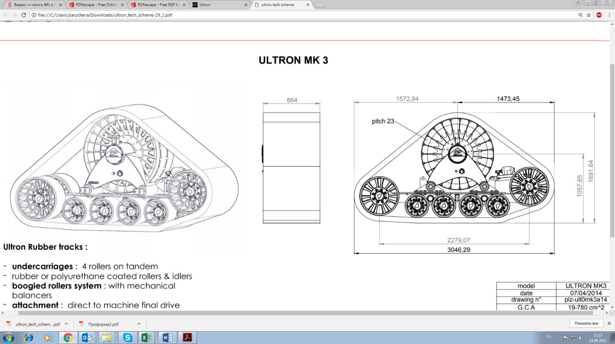Image resolution: width=615 pixels, height=344 pixels.
Task: Open a new browser tab
Action: (319, 5)
